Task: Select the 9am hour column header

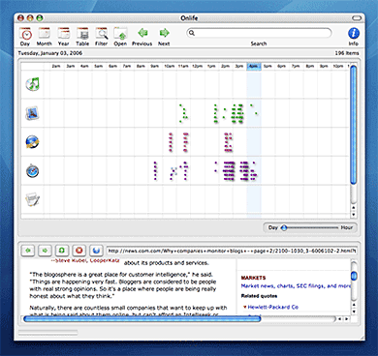Action: (155, 66)
